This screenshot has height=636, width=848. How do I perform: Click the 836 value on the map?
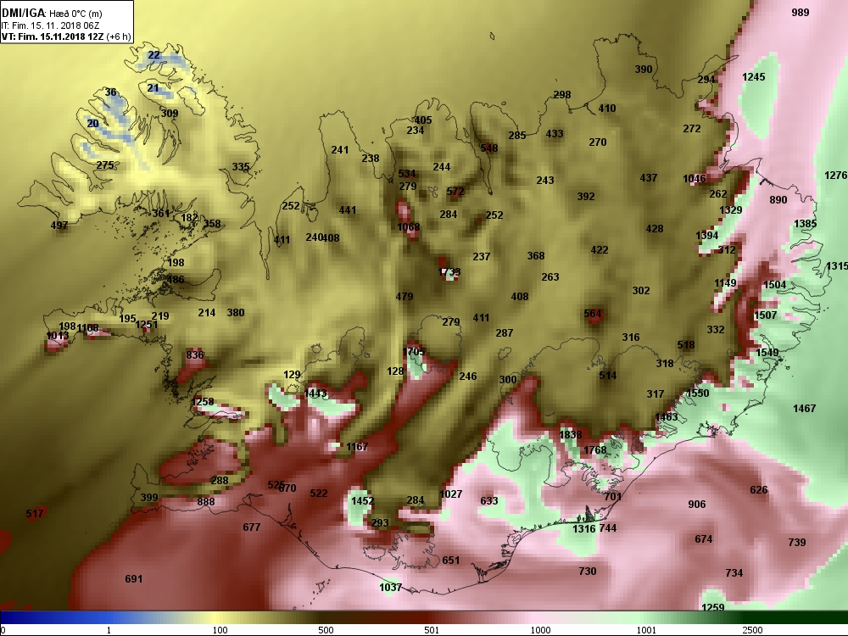[195, 354]
